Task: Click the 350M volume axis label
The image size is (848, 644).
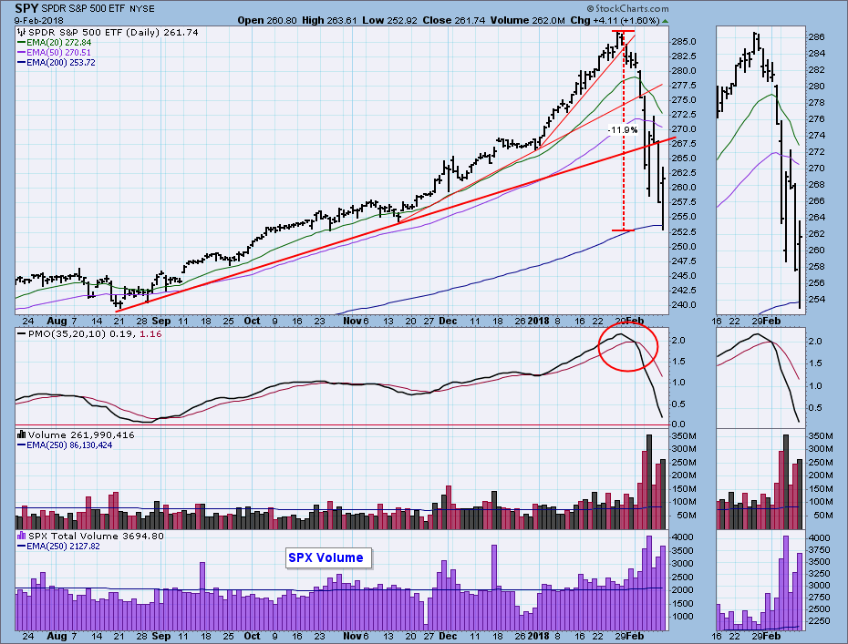Action: tap(684, 436)
